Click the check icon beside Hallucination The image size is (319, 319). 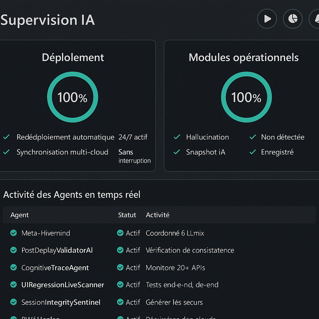click(x=177, y=137)
